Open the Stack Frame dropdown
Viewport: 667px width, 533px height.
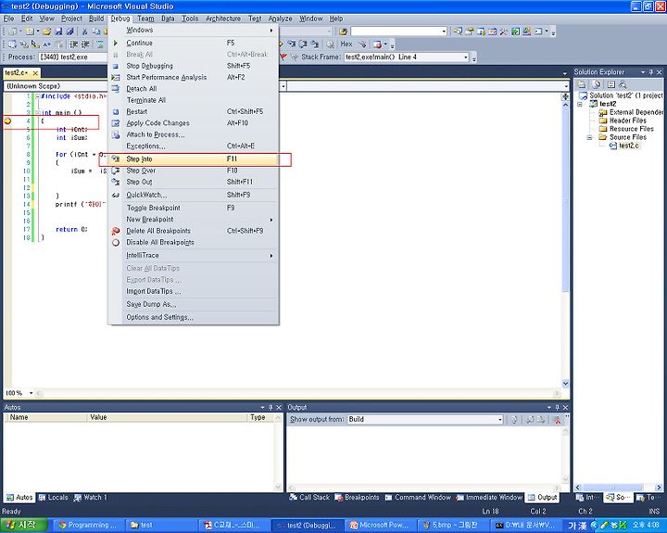click(x=466, y=57)
